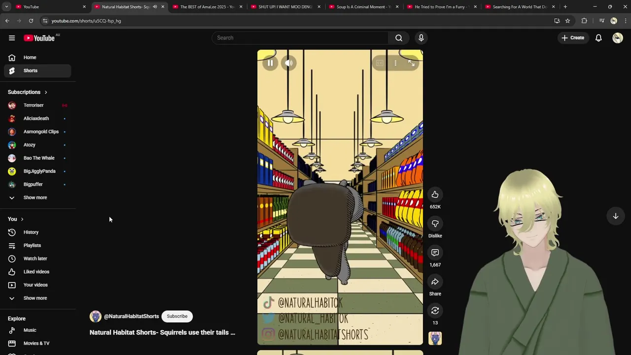This screenshot has width=631, height=355.
Task: Reload the current page
Action: pyautogui.click(x=31, y=21)
